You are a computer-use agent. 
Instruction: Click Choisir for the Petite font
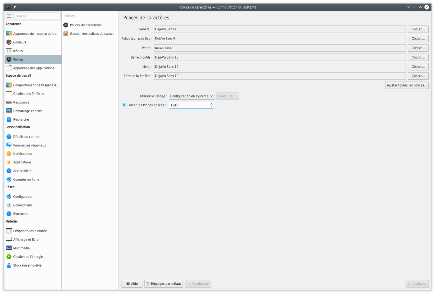[x=418, y=48]
